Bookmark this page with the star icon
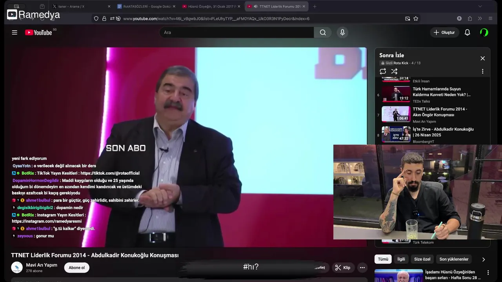Screen dimensions: 502x282 [x=416, y=18]
